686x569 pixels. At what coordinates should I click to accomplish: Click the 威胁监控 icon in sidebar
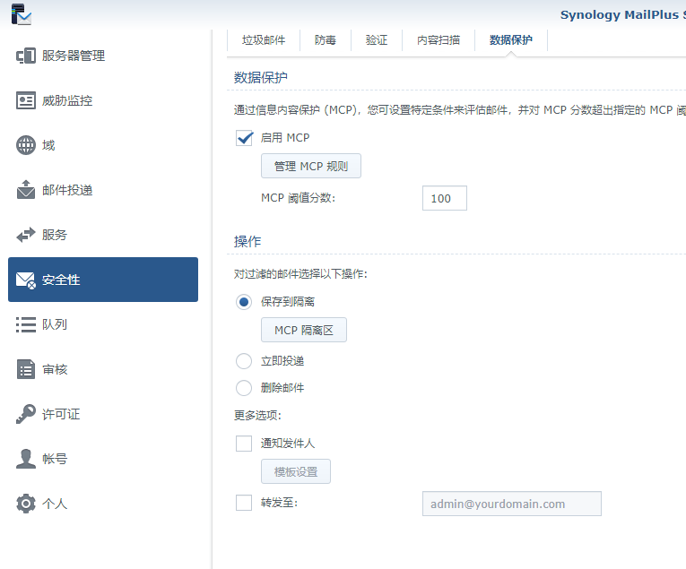(26, 100)
